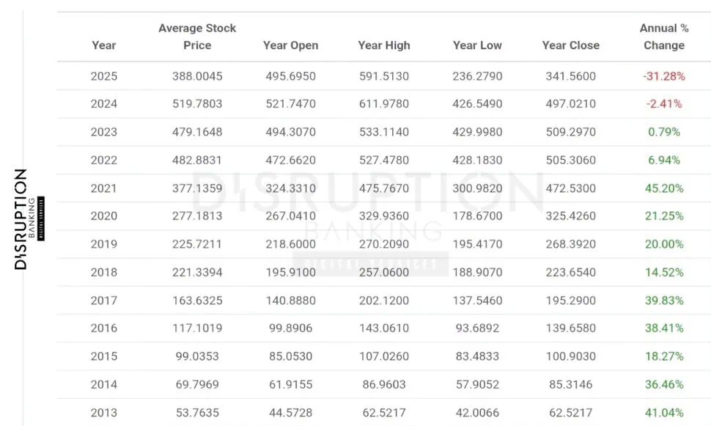Sort by Average Stock Price header
Screen dimensions: 711x426
tap(197, 37)
